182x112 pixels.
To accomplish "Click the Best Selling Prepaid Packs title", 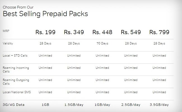I will [x=45, y=14].
